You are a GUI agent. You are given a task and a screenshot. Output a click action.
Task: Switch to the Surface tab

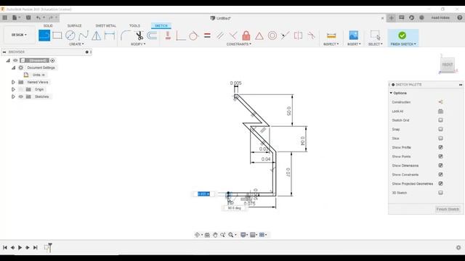74,26
